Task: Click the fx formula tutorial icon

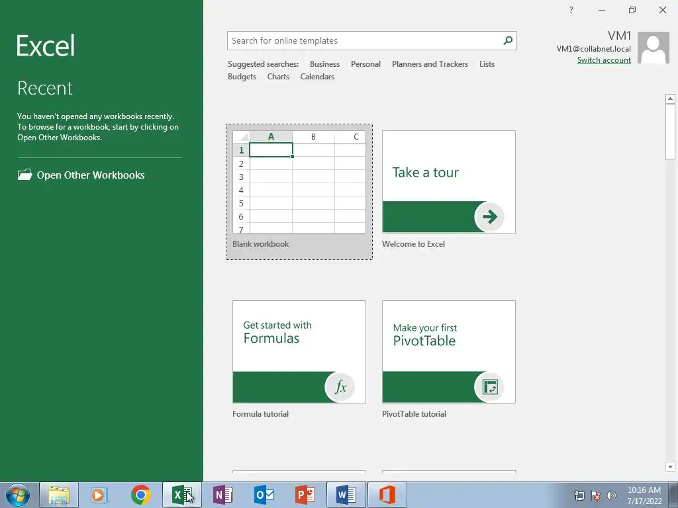Action: (x=340, y=386)
